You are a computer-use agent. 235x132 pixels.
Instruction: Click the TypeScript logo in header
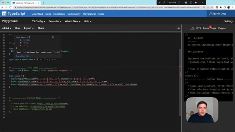point(14,14)
